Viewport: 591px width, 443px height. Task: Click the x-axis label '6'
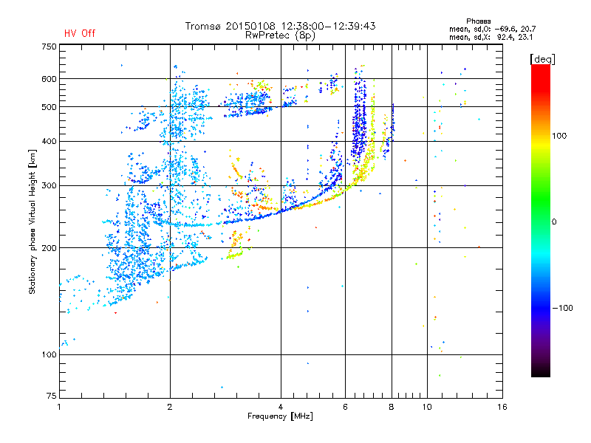point(345,407)
